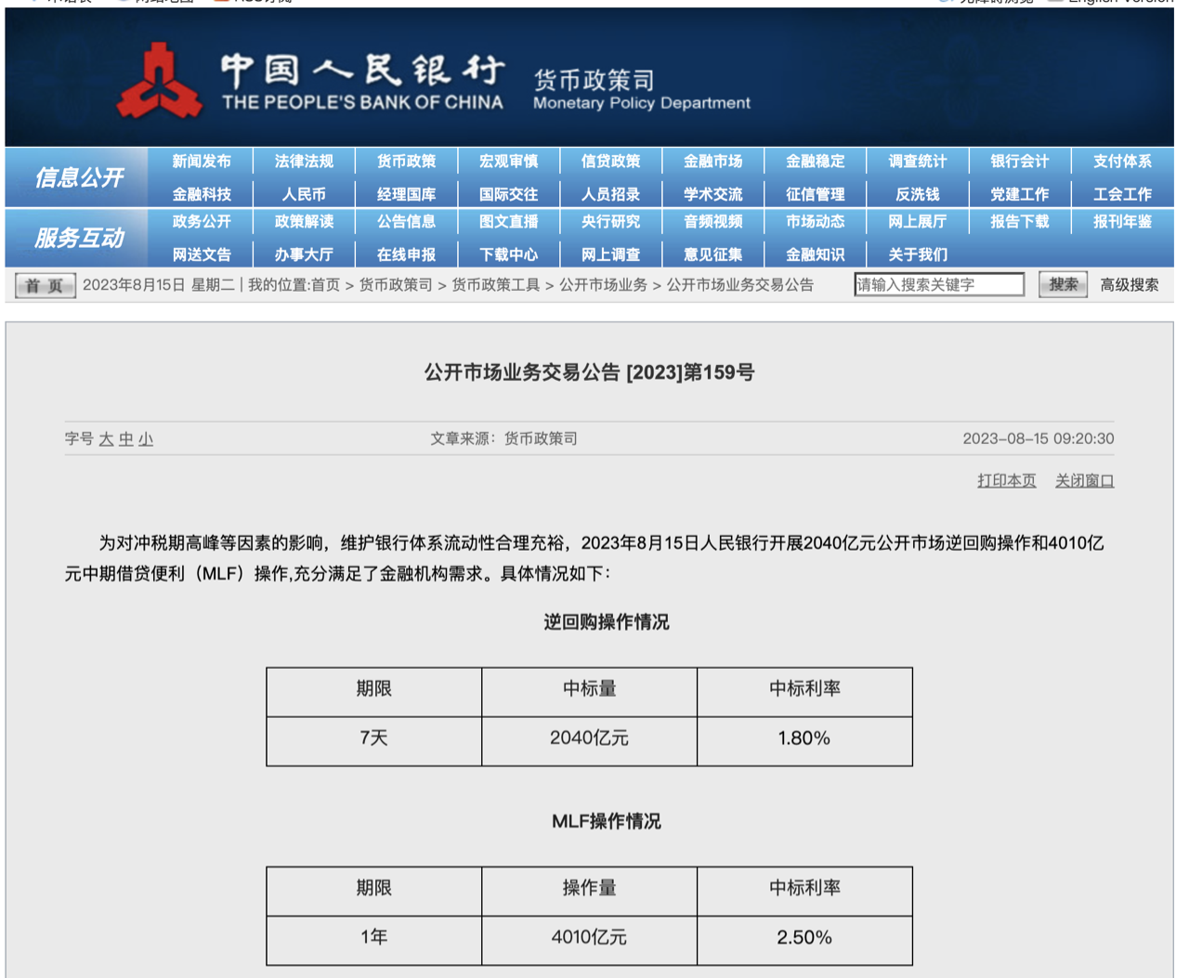Select 货币政策 in navigation

(x=406, y=162)
